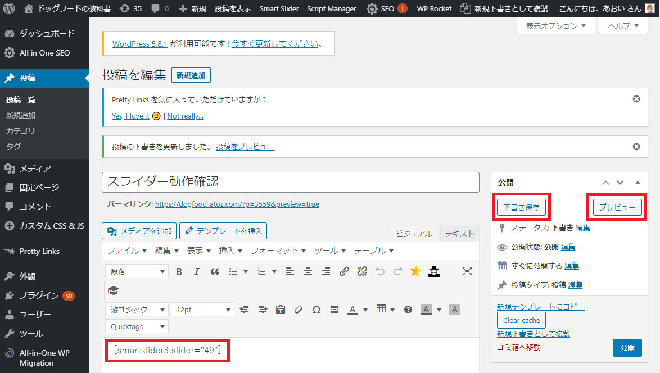Click the clear formatting eraser icon
This screenshot has width=660, height=373.
coord(298,310)
